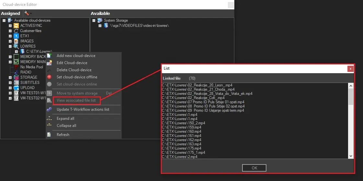Select the ETX1 device icon
This screenshot has width=363, height=181.
pyautogui.click(x=16, y=36)
